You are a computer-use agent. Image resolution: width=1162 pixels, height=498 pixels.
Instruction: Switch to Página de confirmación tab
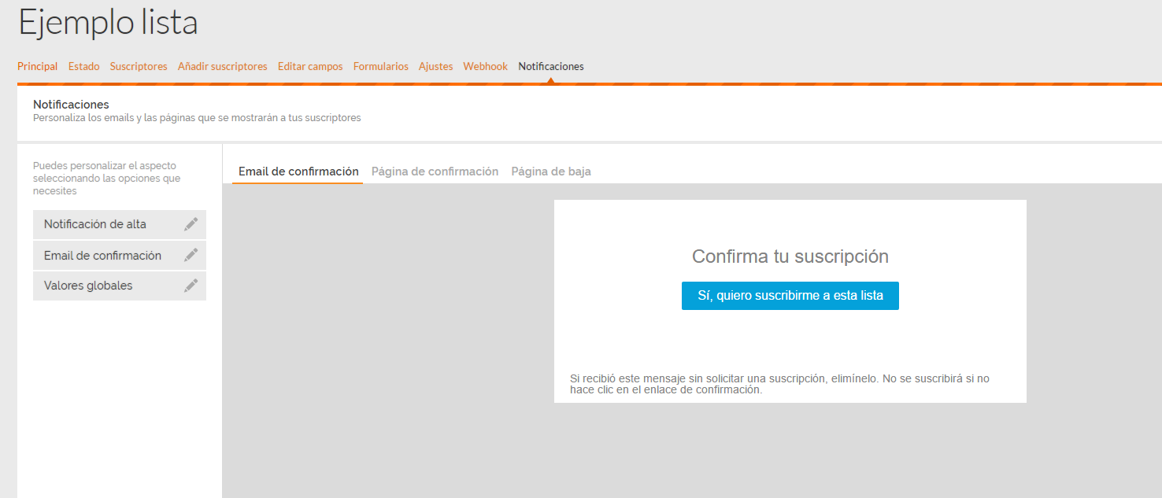click(x=435, y=172)
